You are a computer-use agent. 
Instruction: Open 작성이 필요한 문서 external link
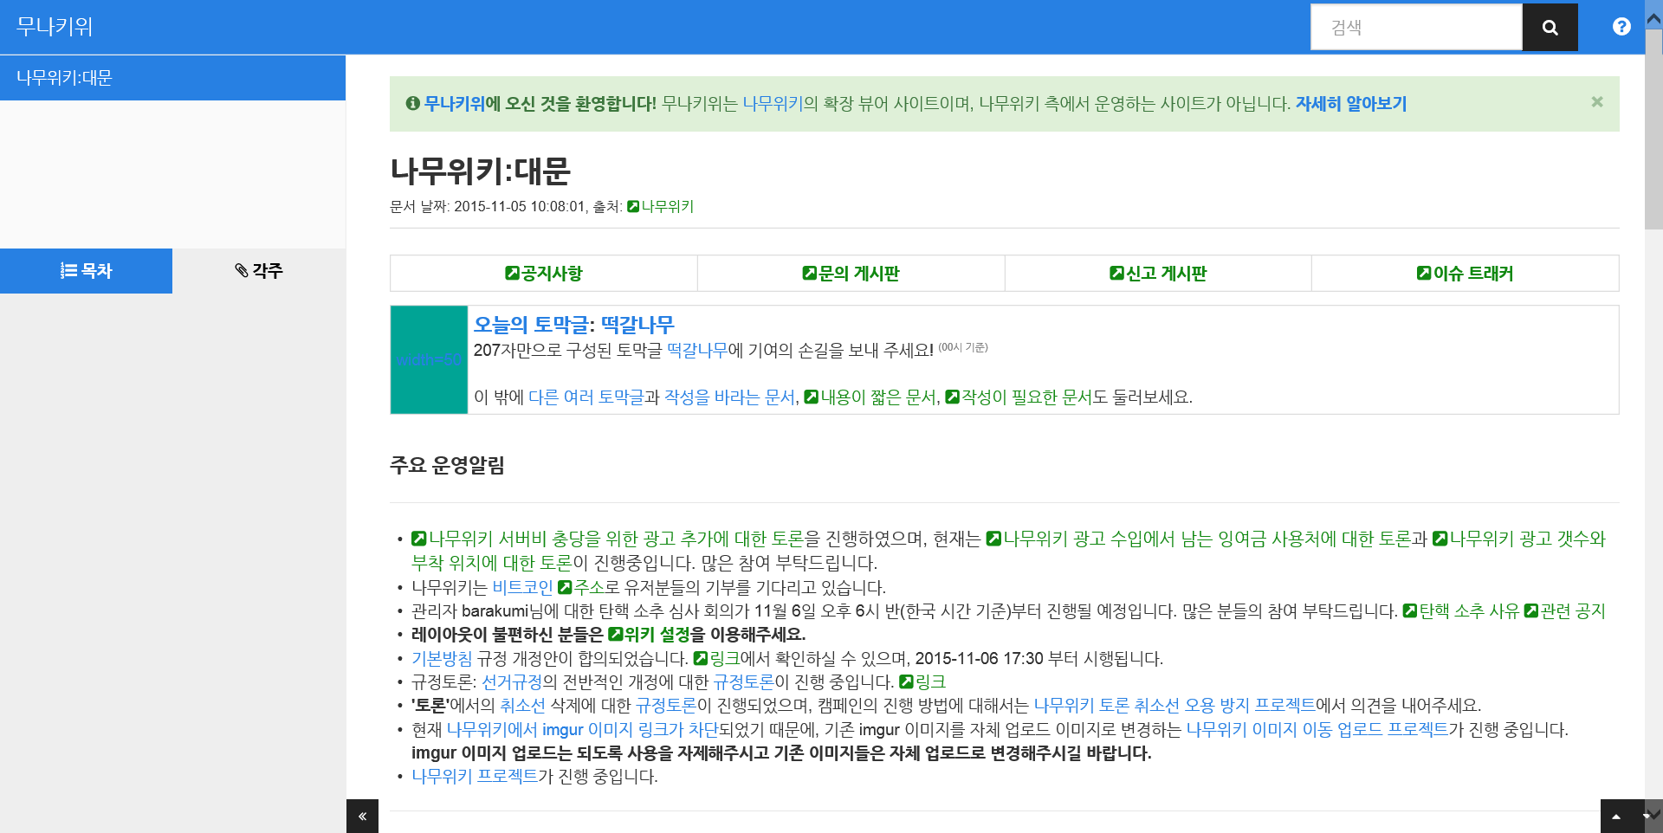click(1018, 397)
